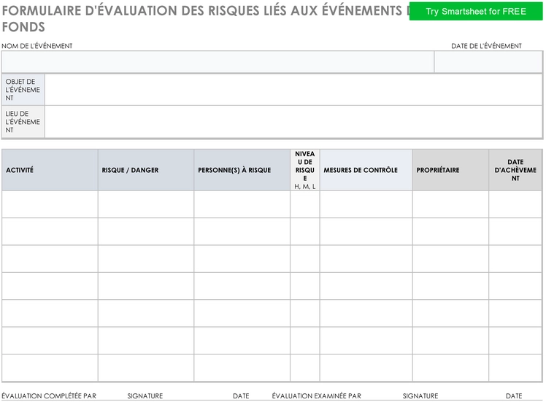Click the ÉVALUATION EXAMINÉE PAR label
The image size is (546, 402).
coord(317,395)
